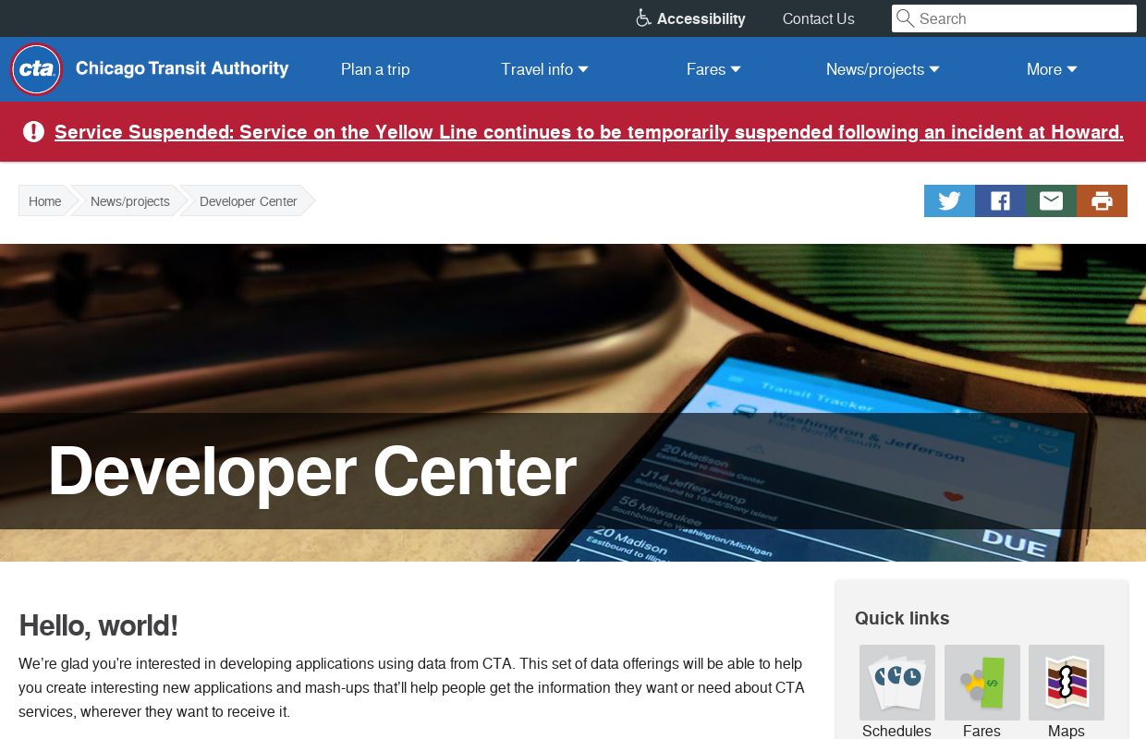Click Chicago Transit Authority title text

tap(182, 68)
